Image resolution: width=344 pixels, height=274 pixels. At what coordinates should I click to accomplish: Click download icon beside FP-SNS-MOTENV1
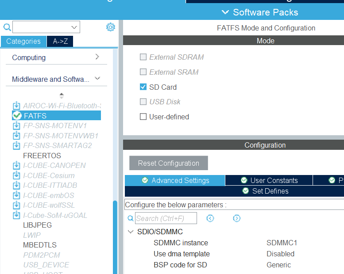tap(16, 126)
